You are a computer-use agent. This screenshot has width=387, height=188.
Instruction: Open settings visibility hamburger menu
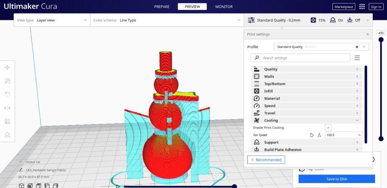click(357, 58)
